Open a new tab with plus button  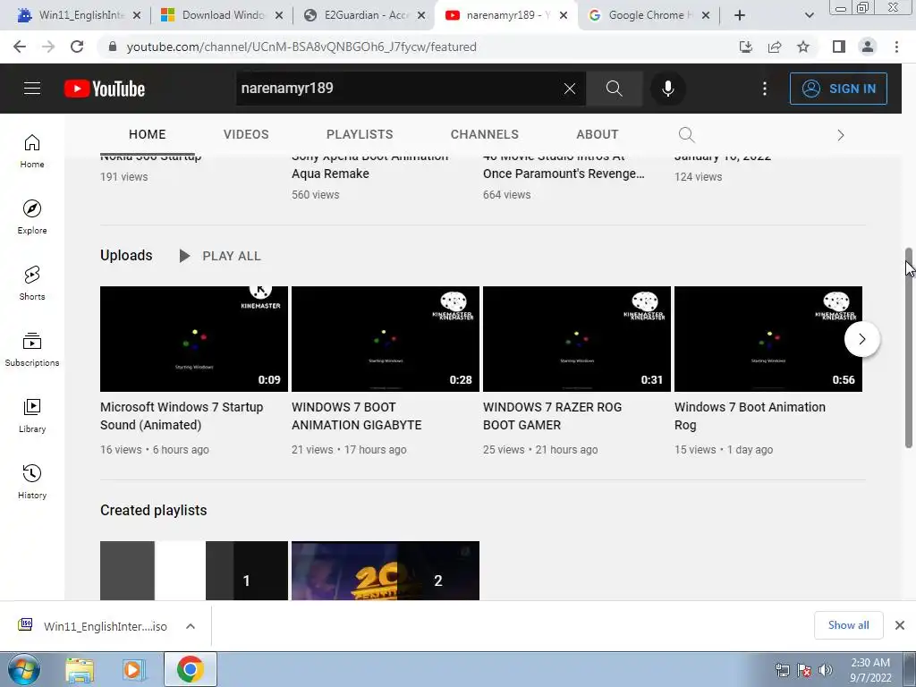[x=740, y=15]
